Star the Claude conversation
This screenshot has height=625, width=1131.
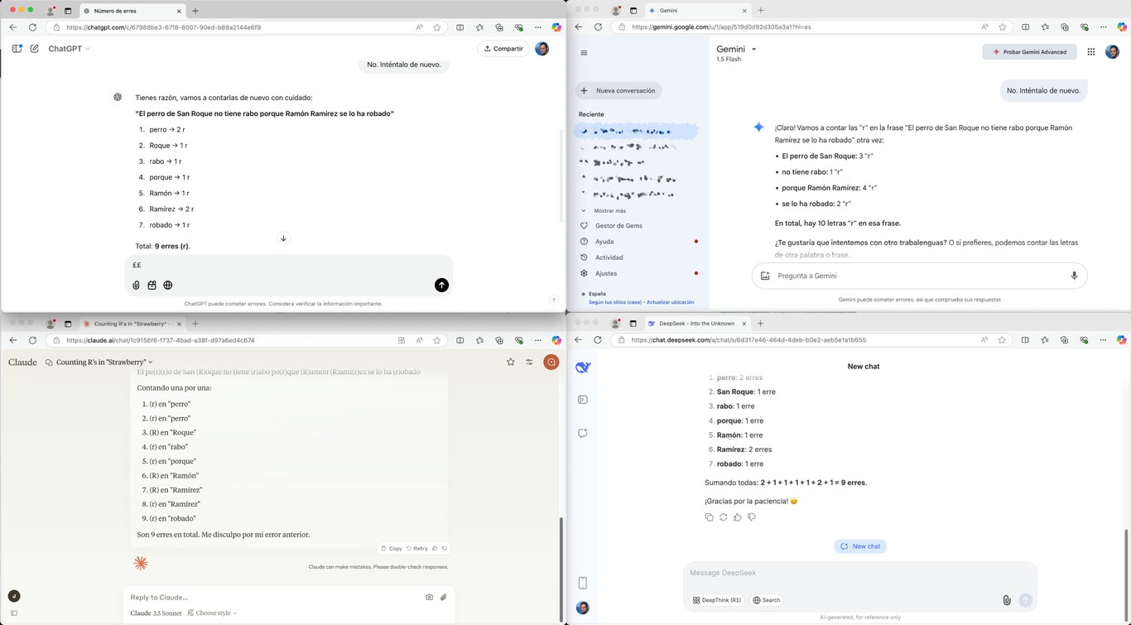[510, 362]
